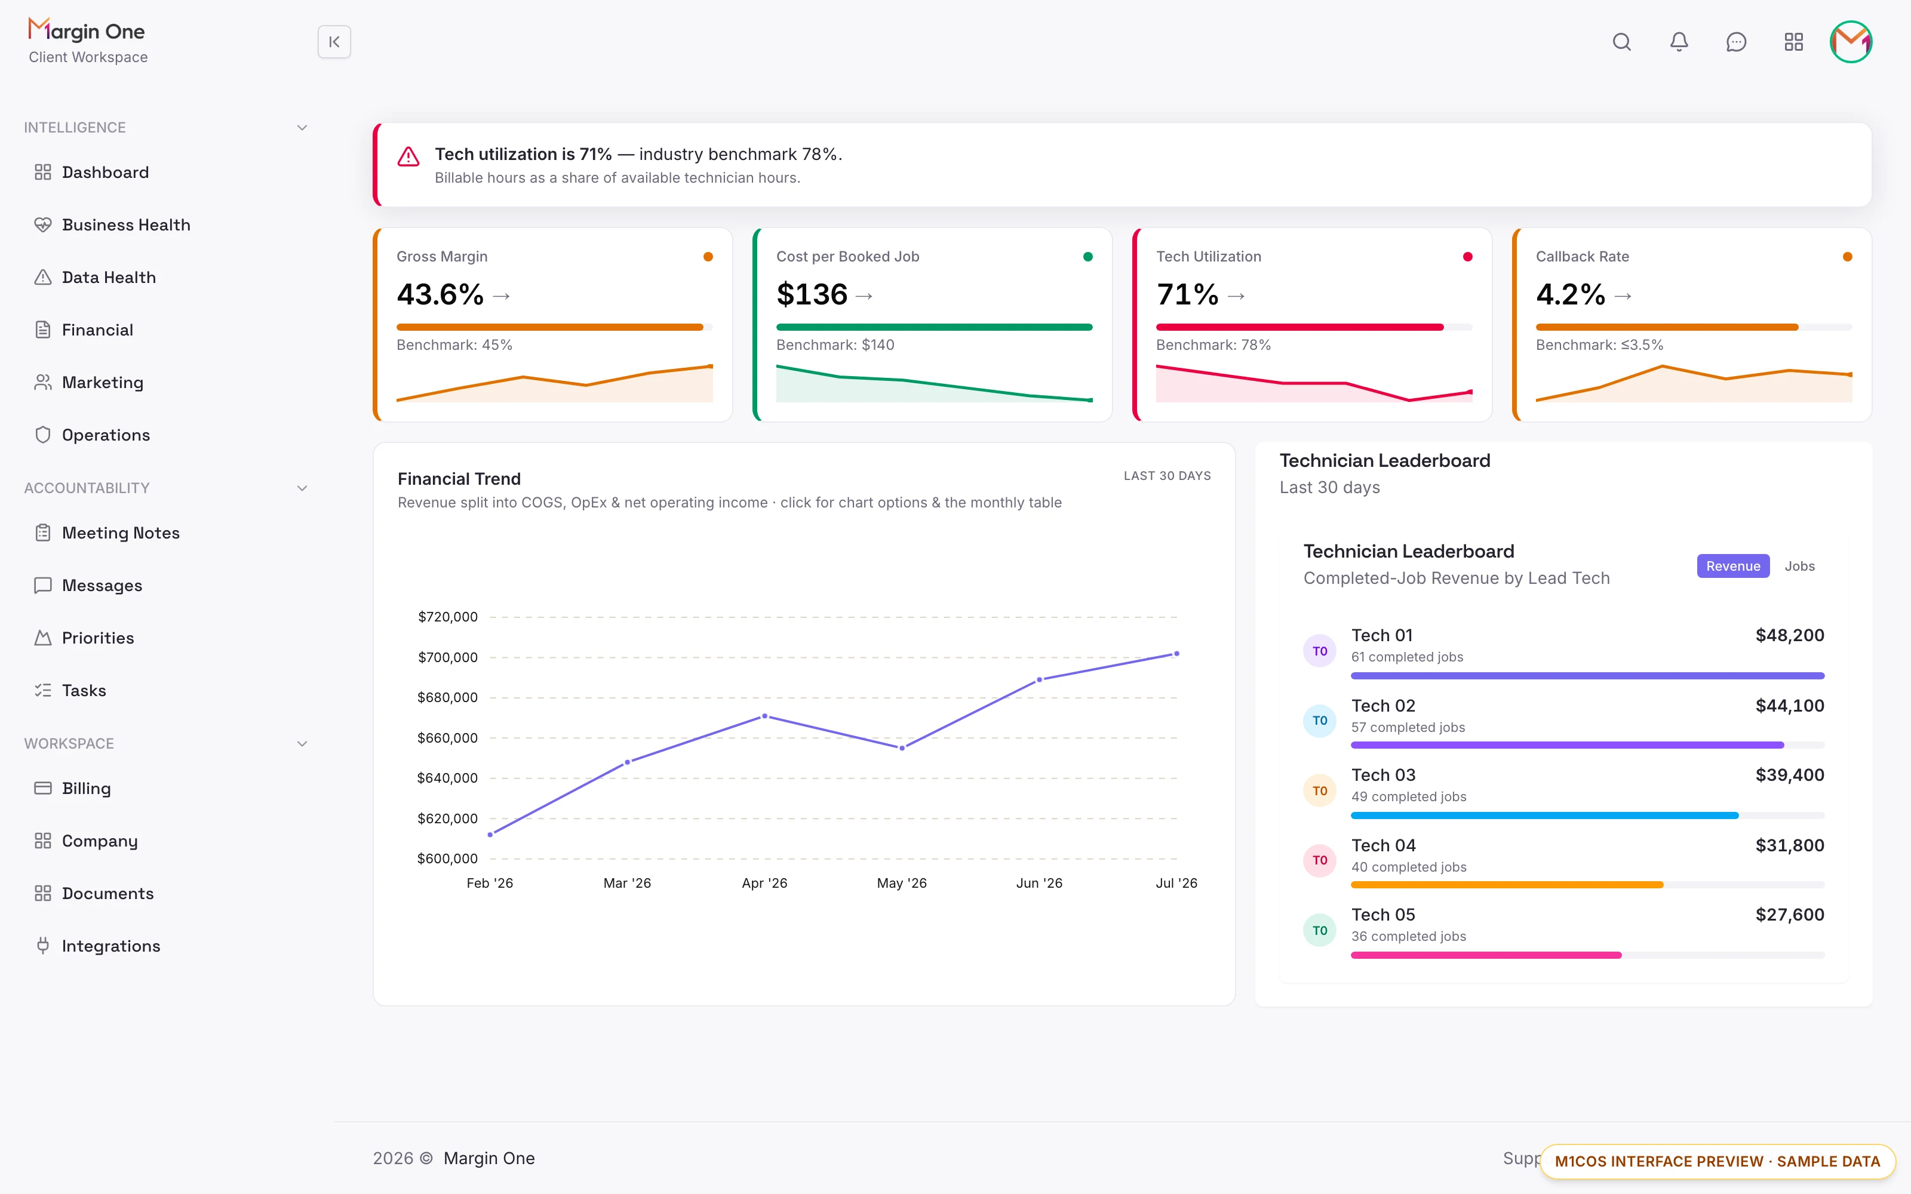Collapse the sidebar with the arrow button
The image size is (1911, 1194).
(x=334, y=42)
